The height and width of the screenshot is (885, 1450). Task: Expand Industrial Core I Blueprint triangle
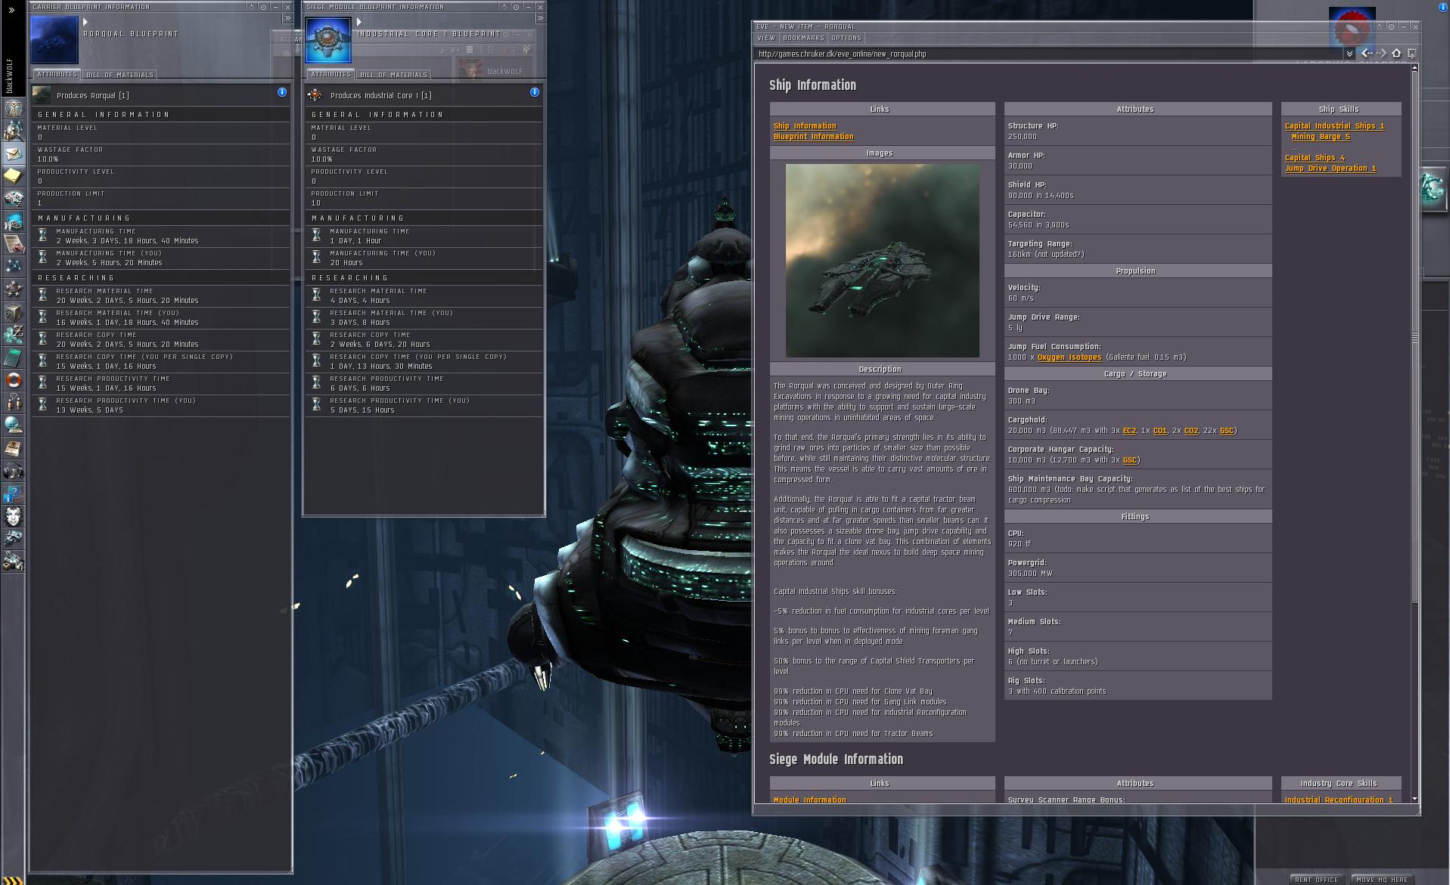[360, 23]
